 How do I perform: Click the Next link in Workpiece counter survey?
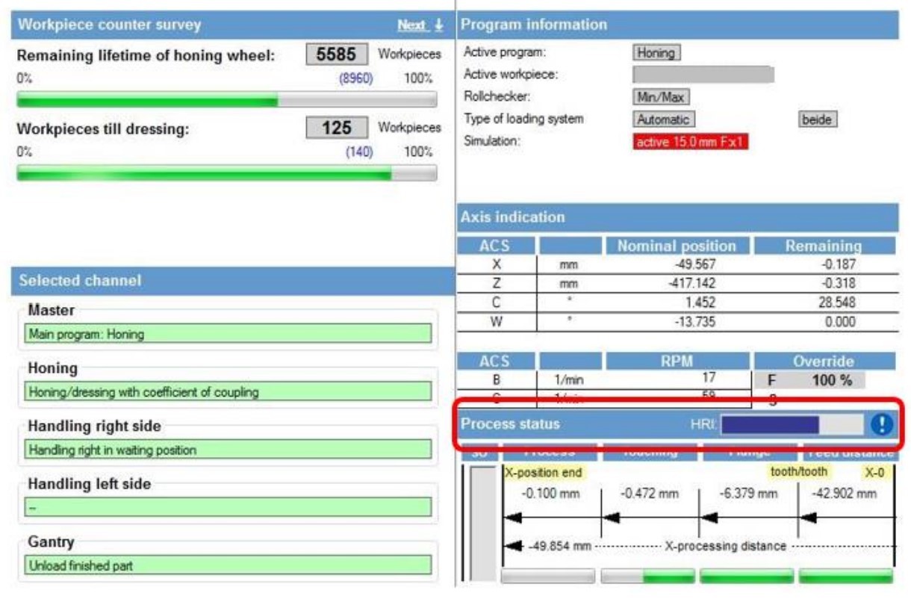[x=411, y=25]
